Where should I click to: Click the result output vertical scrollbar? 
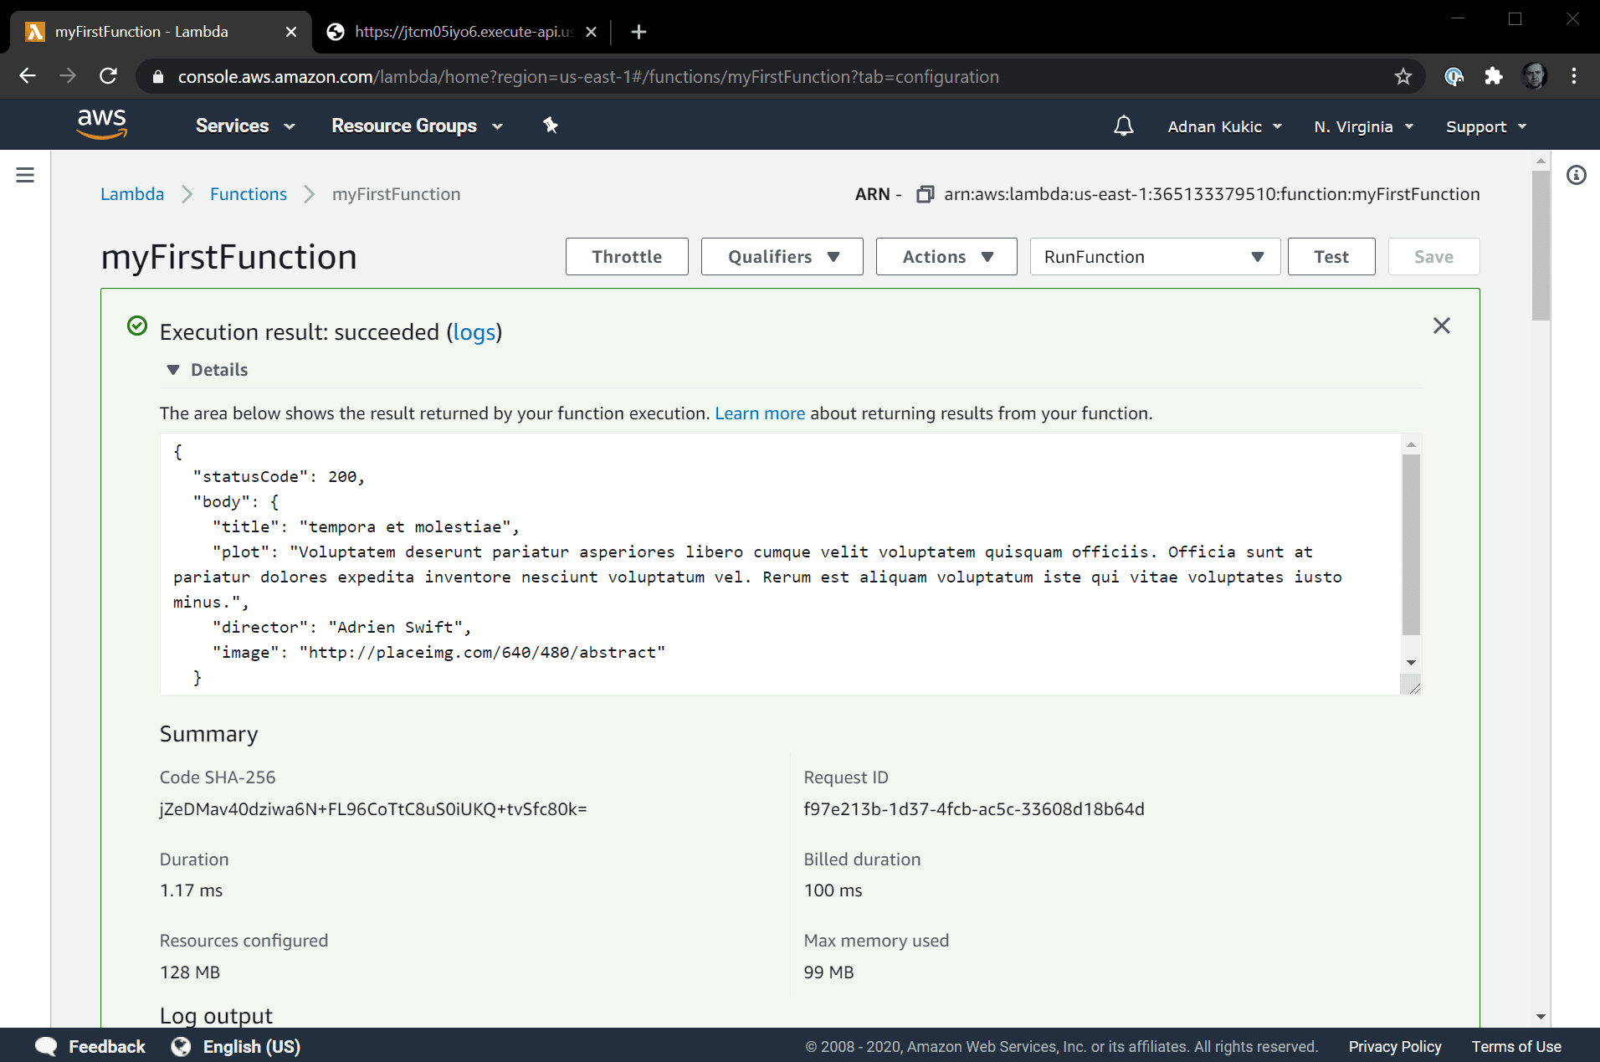pos(1411,544)
